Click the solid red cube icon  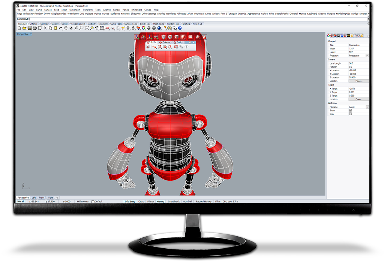click(x=183, y=37)
